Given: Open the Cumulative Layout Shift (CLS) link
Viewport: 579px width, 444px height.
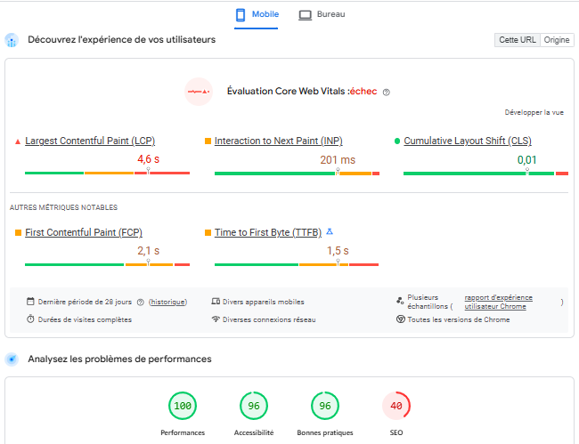Looking at the screenshot, I should coord(467,141).
